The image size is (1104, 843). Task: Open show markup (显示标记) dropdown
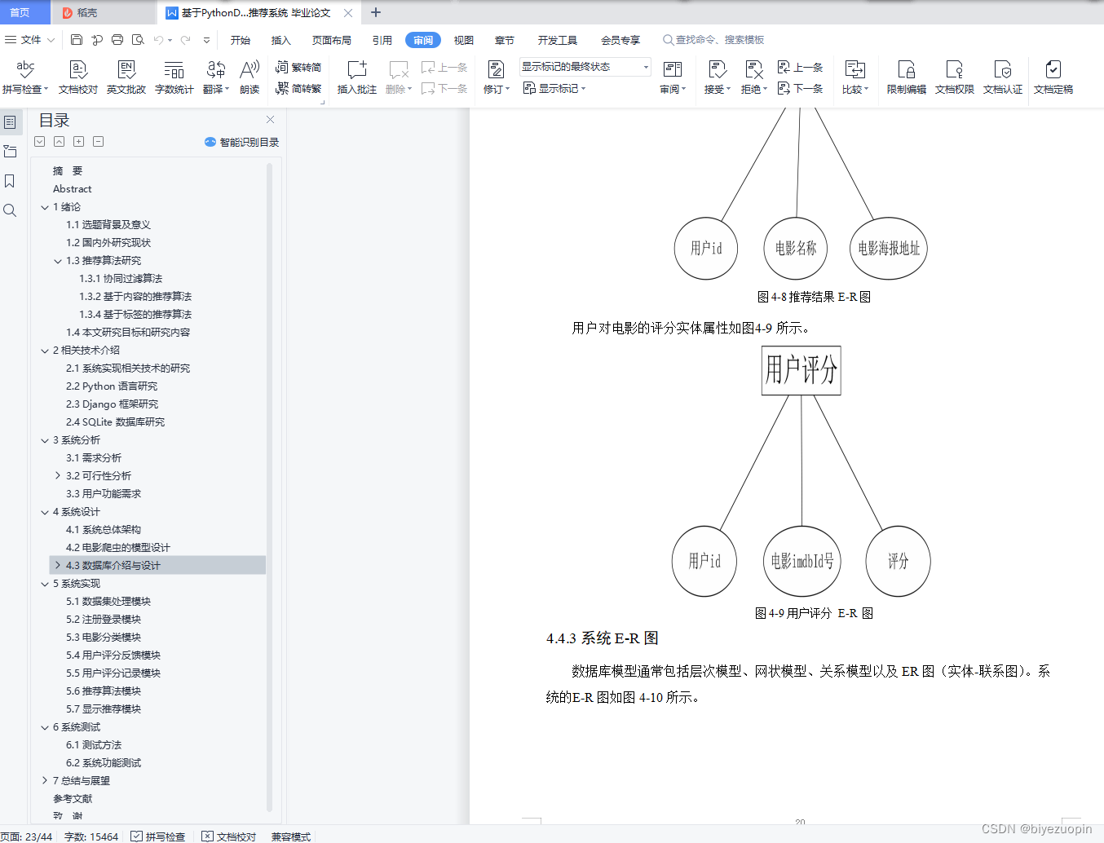click(x=554, y=88)
